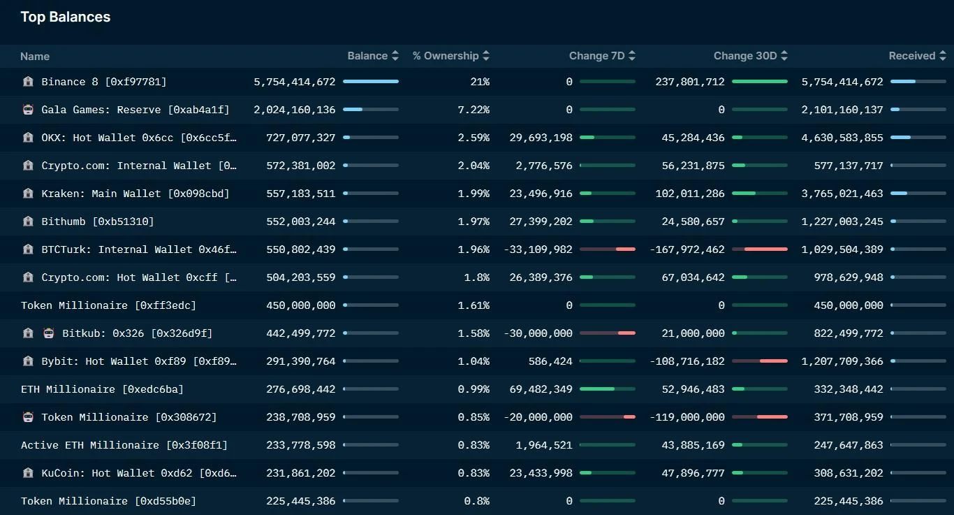Click the avatar icon beside Token Millionaire 0x308672

[x=28, y=417]
